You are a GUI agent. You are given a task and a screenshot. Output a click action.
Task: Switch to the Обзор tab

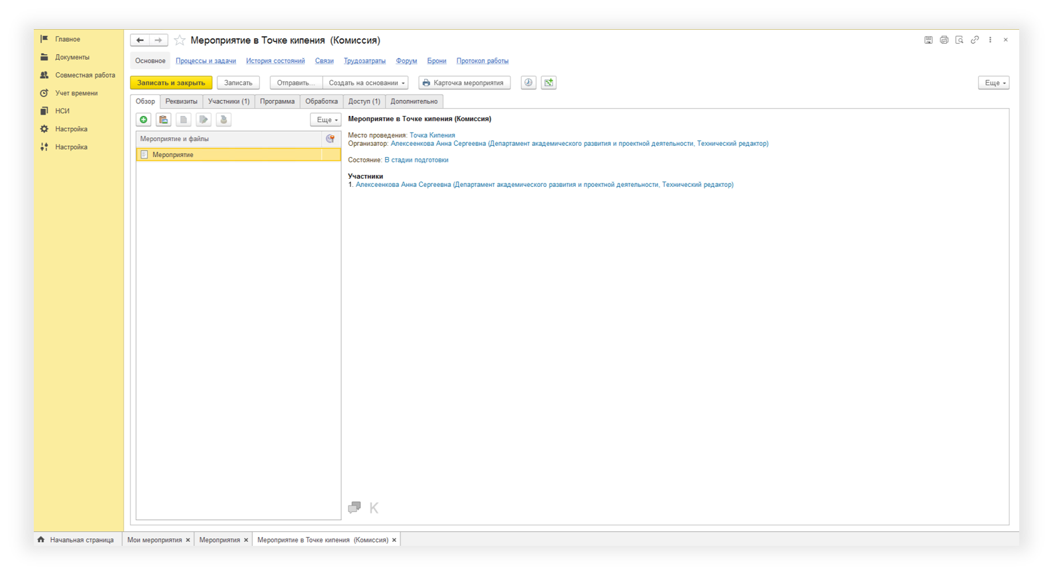point(145,101)
